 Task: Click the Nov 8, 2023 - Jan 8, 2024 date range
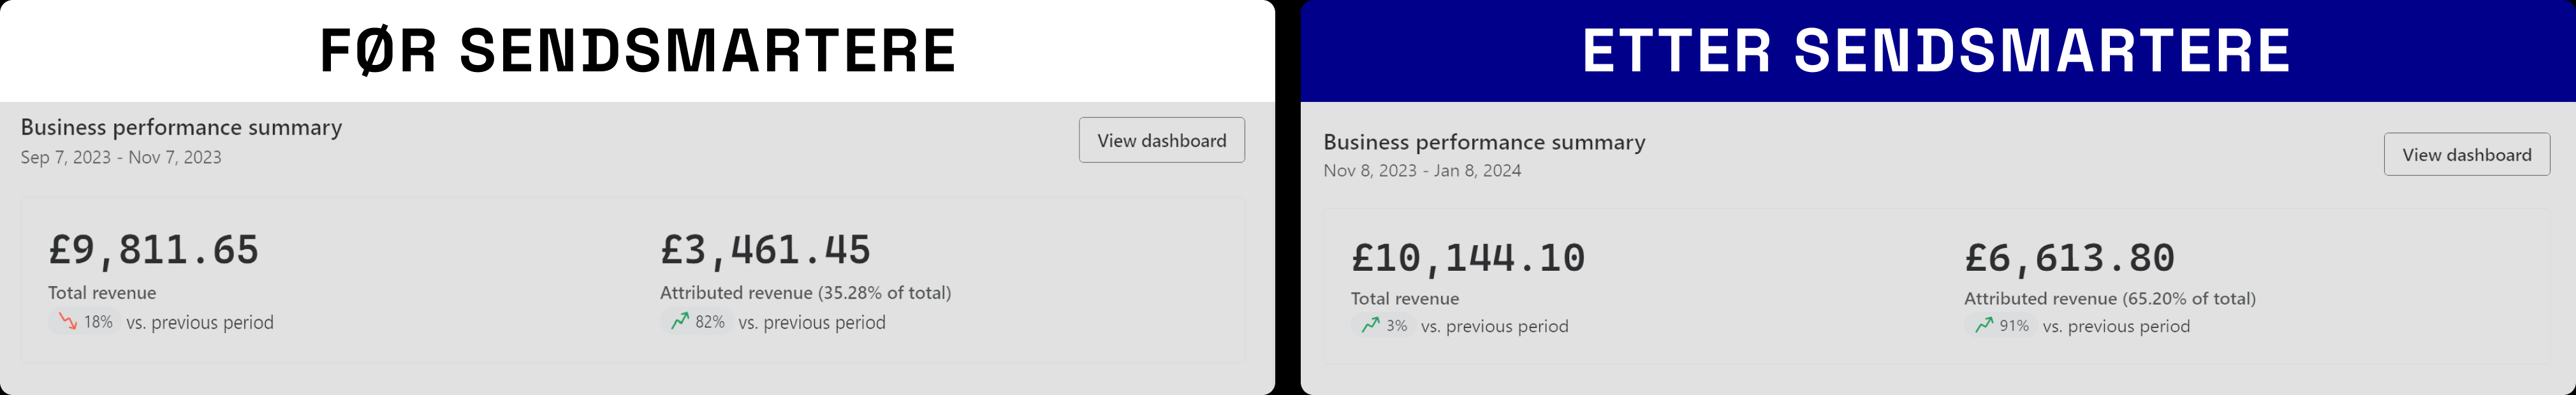(x=1422, y=171)
